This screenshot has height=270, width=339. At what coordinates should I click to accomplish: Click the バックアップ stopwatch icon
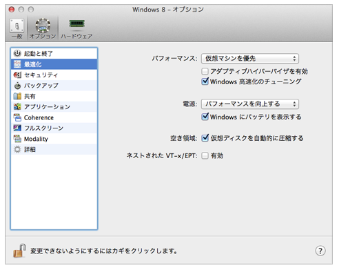click(17, 86)
